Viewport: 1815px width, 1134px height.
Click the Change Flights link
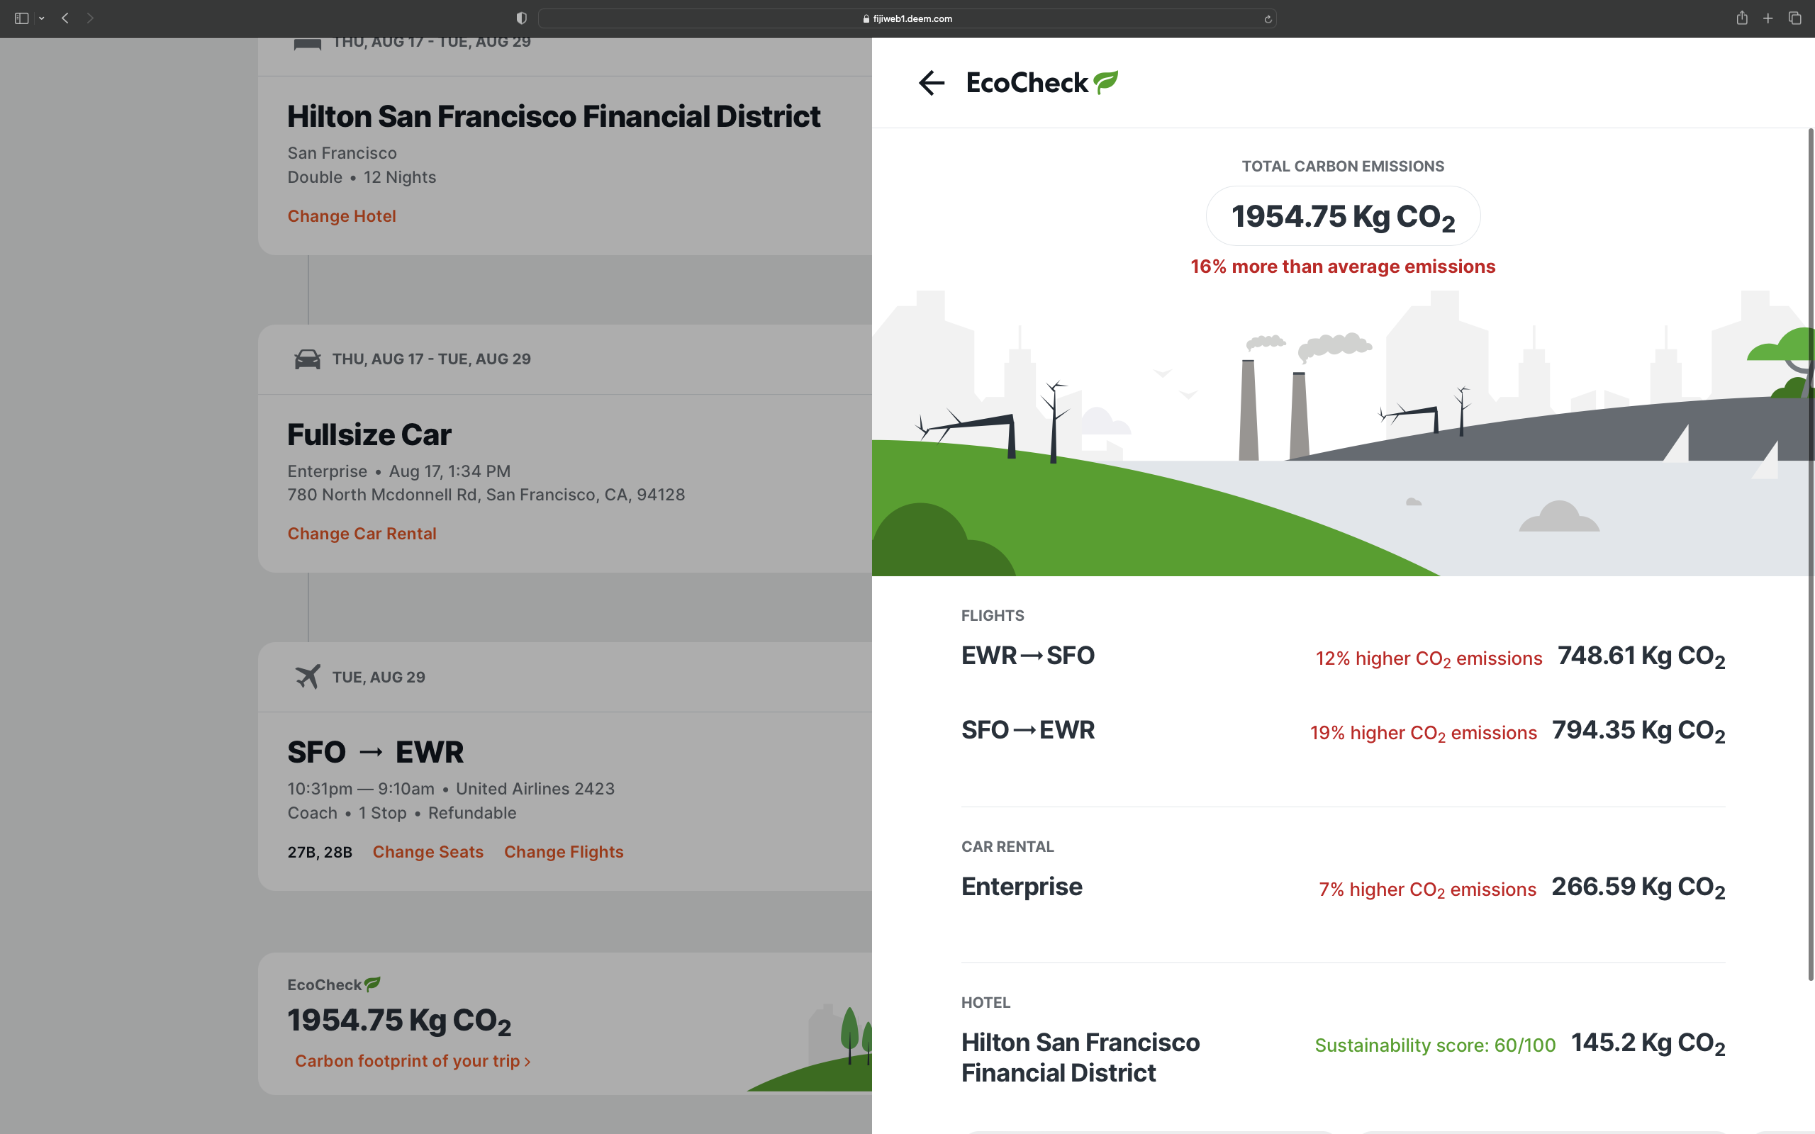point(563,852)
